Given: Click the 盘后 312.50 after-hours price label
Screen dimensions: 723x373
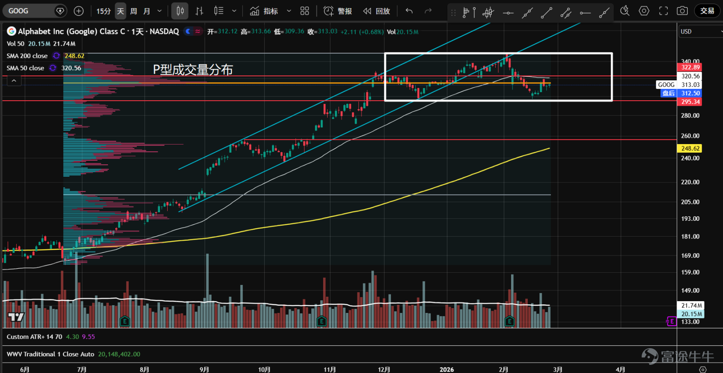Looking at the screenshot, I should pyautogui.click(x=681, y=93).
